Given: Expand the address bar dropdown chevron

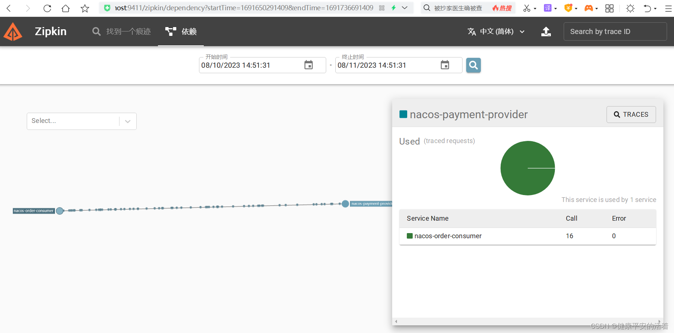Looking at the screenshot, I should (x=405, y=8).
